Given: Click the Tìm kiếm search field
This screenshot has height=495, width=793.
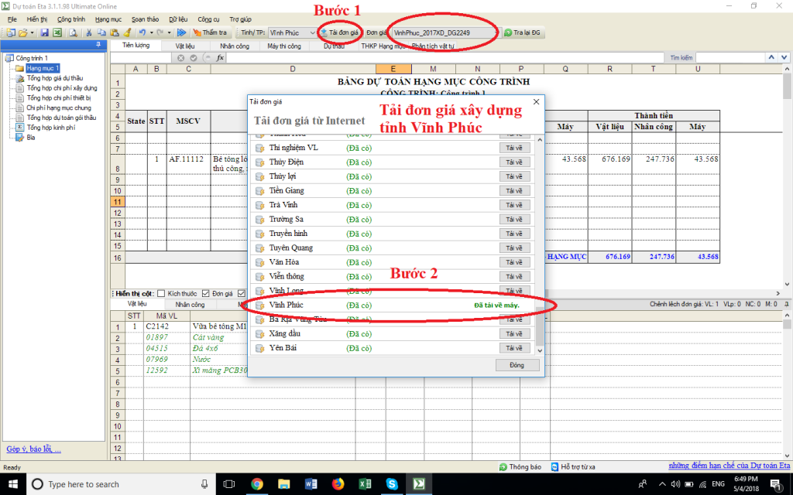Looking at the screenshot, I should coord(729,58).
